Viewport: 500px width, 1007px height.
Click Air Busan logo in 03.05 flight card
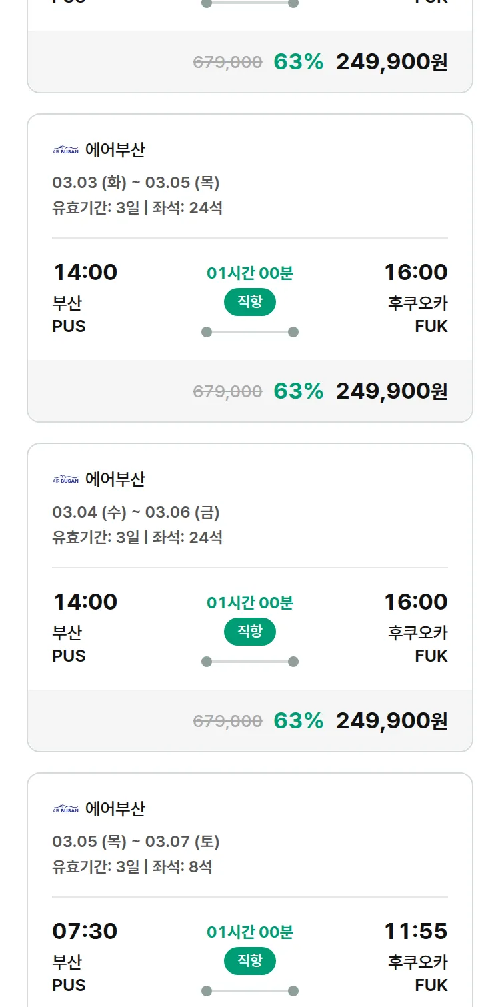[x=65, y=809]
